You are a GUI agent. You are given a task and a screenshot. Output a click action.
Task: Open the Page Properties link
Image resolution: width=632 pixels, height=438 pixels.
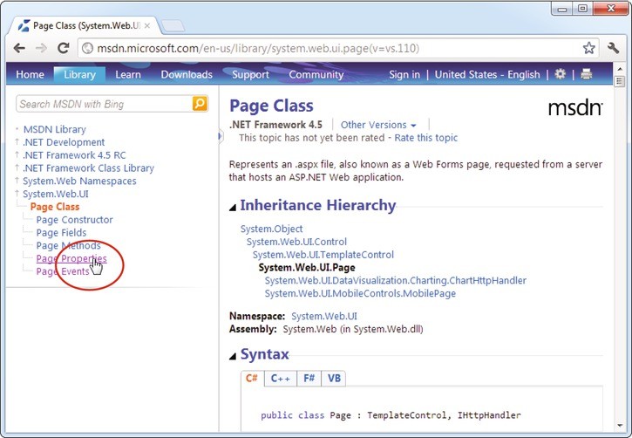(71, 258)
